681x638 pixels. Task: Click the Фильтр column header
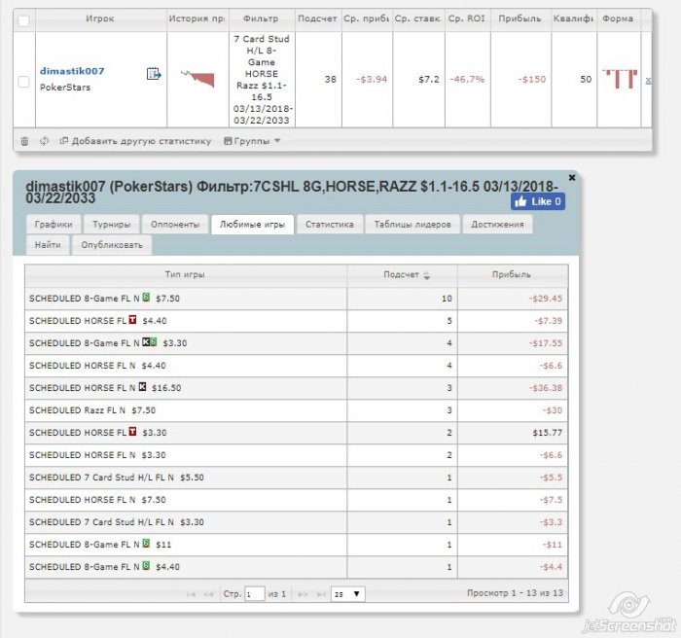pyautogui.click(x=261, y=18)
